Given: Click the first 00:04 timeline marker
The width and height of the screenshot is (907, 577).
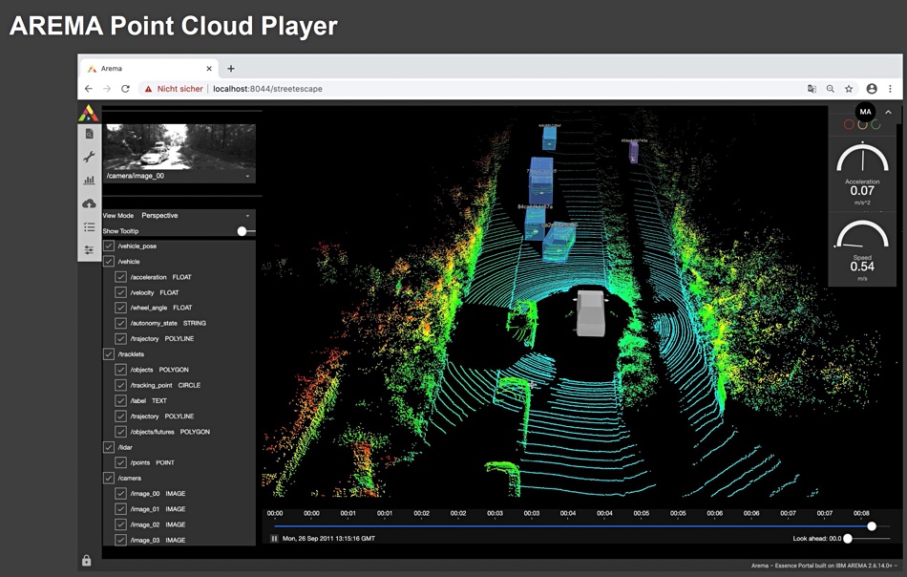Looking at the screenshot, I should (568, 513).
